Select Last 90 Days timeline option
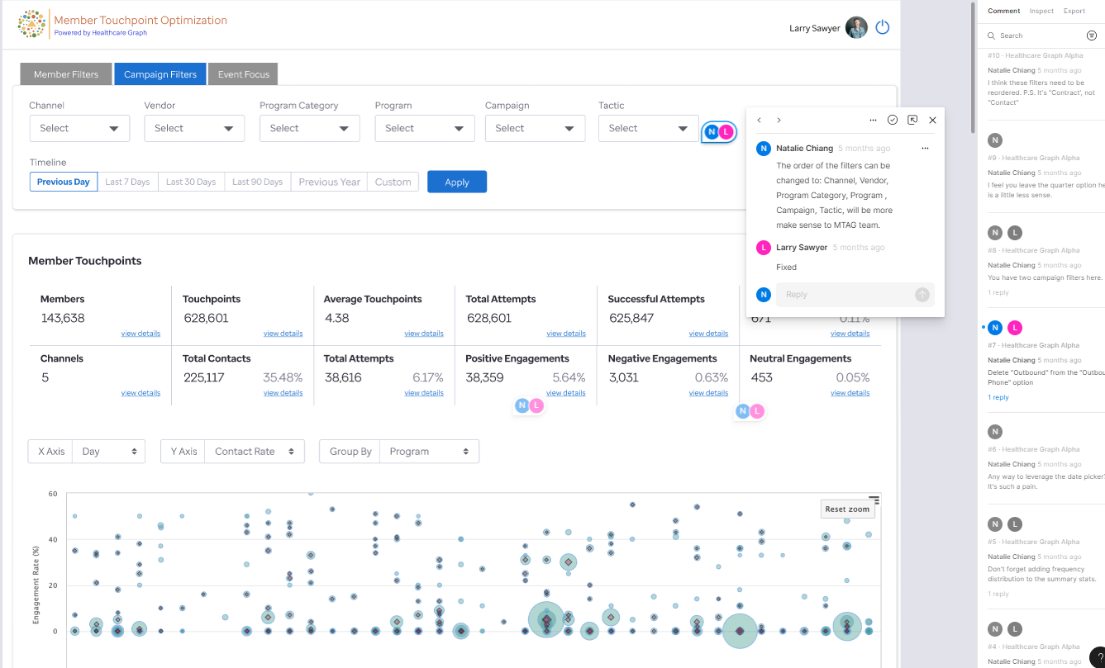1105x668 pixels. click(257, 182)
